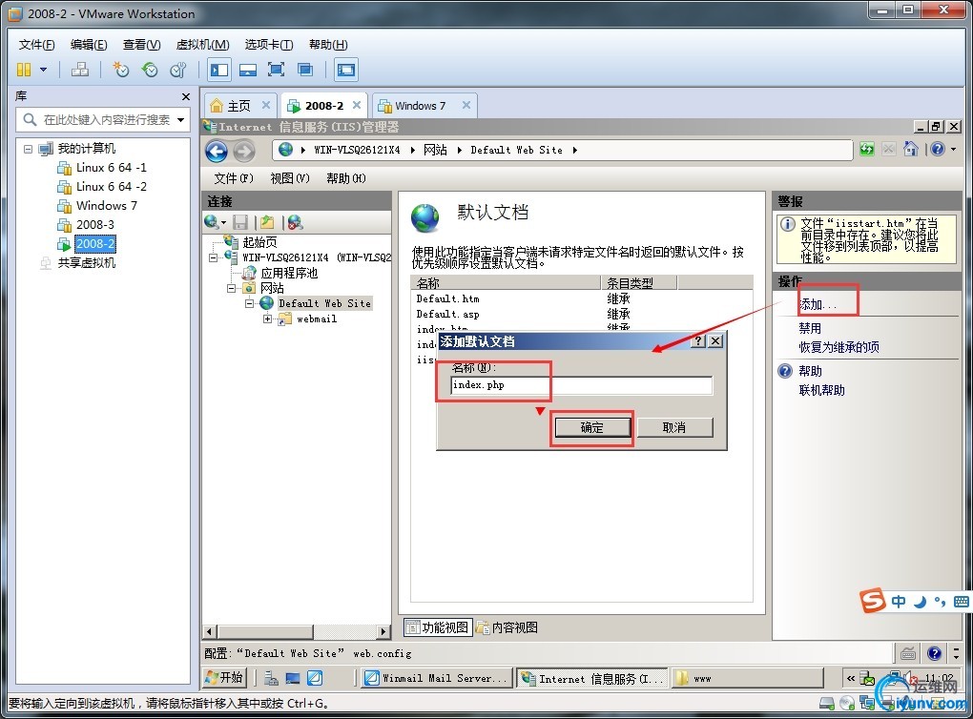Click the send Ctrl+Alt+Del toolbar icon
Viewport: 973px width, 719px height.
(79, 70)
